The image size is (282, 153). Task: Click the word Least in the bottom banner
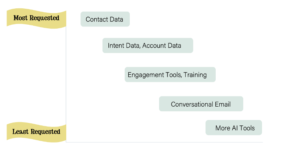coord(20,132)
